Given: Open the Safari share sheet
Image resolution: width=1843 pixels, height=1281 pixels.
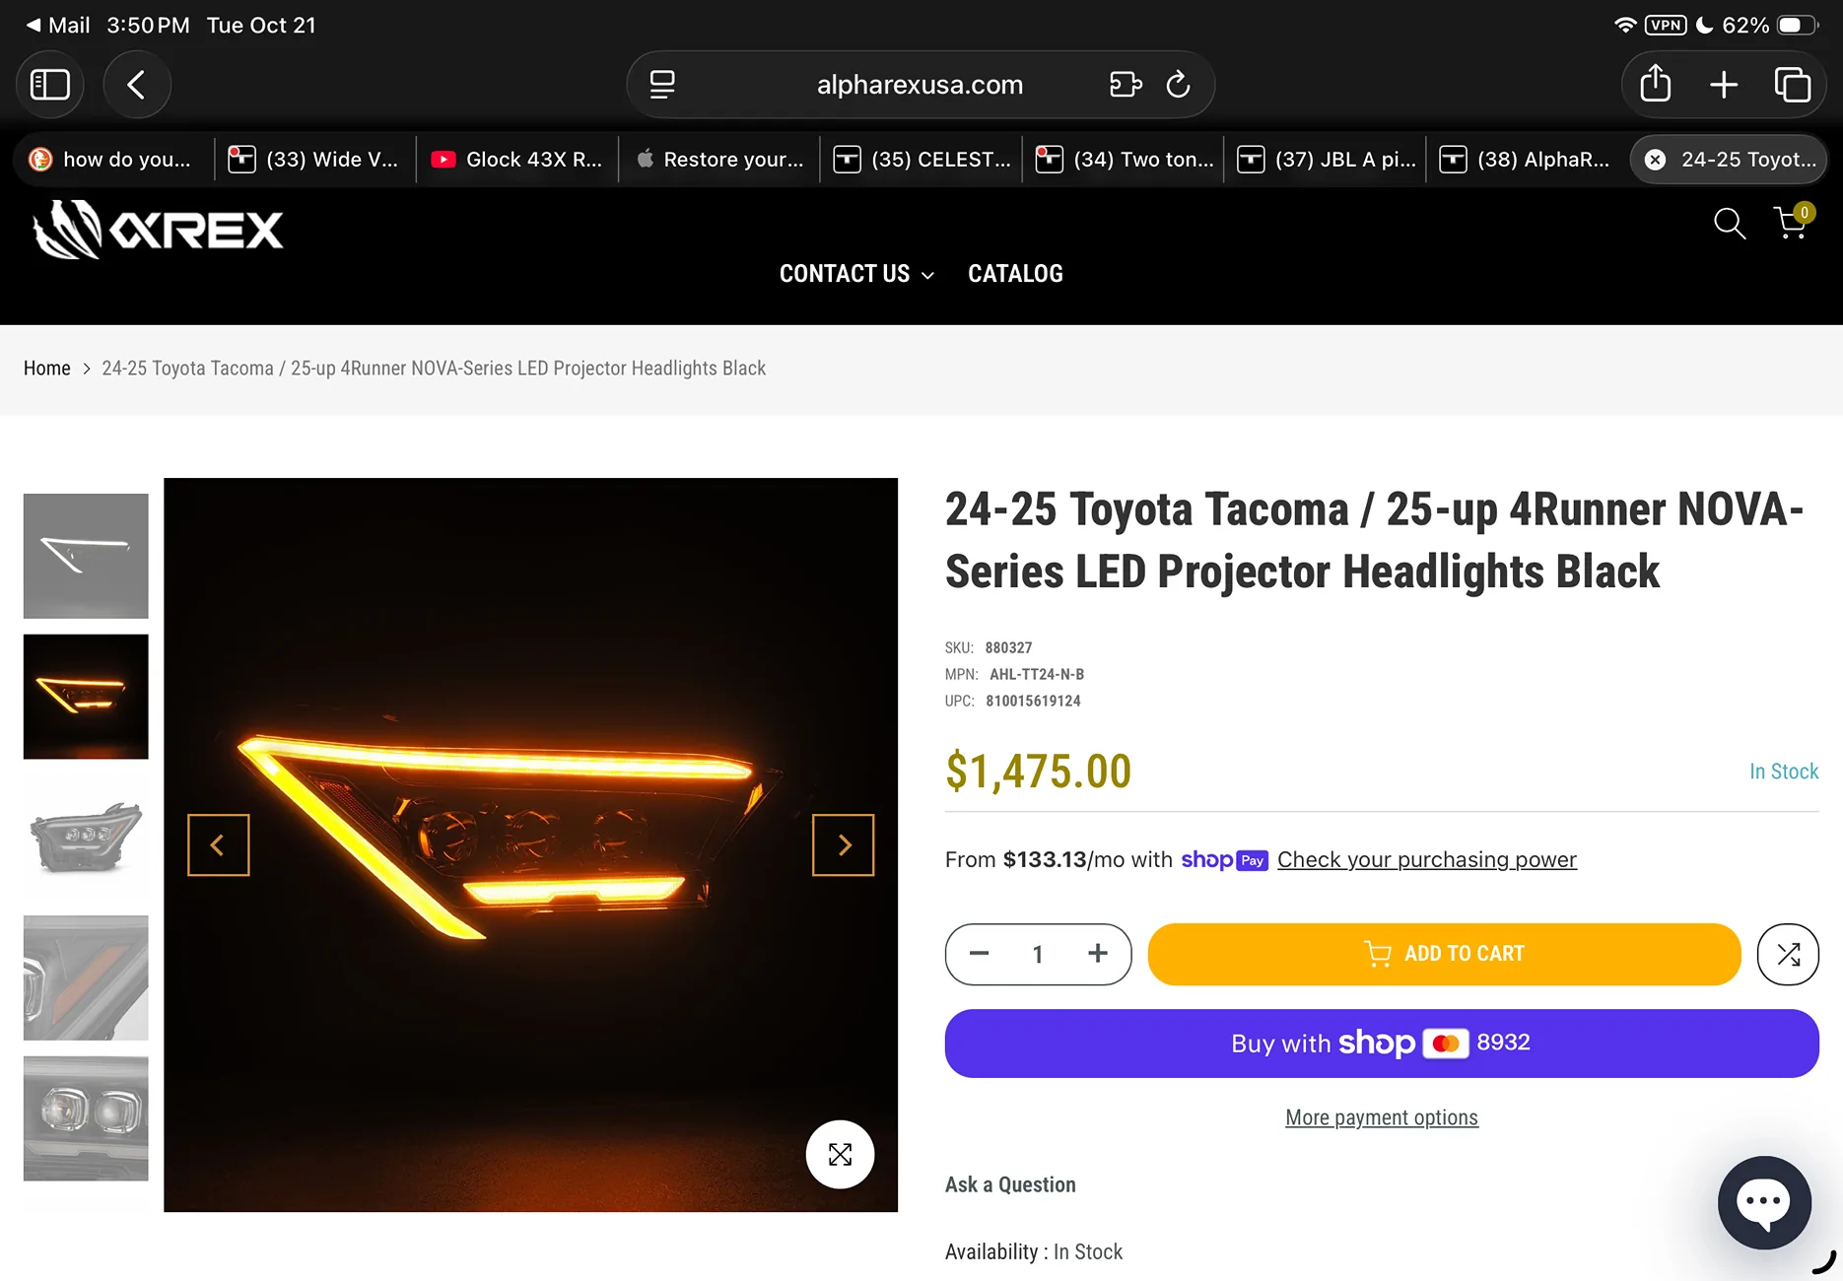Looking at the screenshot, I should [1656, 85].
